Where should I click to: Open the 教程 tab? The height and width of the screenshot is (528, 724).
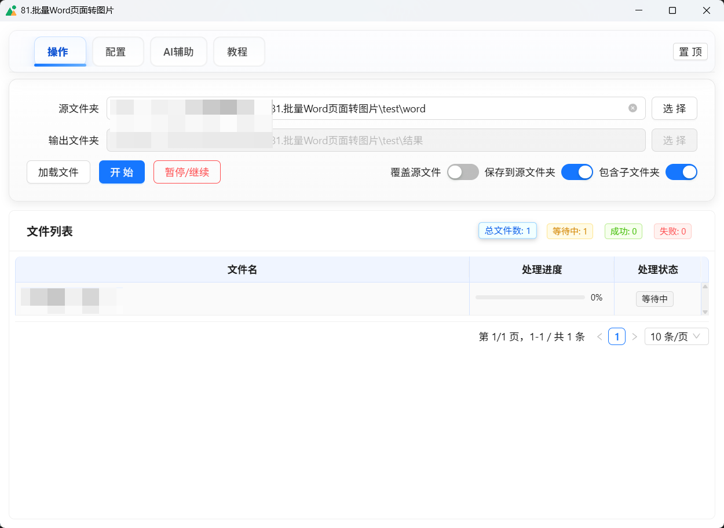[x=239, y=52]
